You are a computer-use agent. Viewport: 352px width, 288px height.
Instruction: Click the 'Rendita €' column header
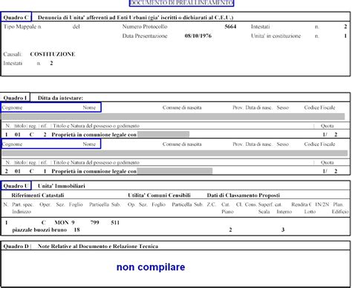click(x=302, y=204)
